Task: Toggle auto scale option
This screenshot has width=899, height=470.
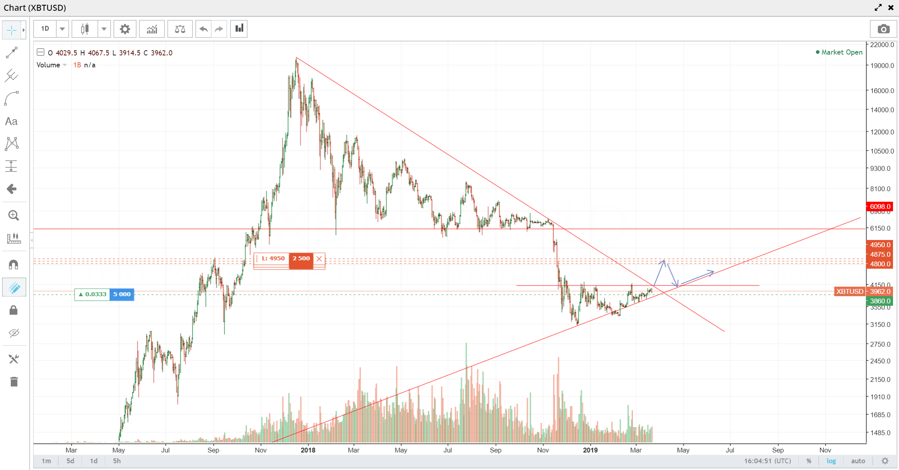Action: pyautogui.click(x=858, y=461)
